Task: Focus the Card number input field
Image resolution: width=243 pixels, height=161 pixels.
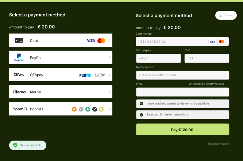Action: coord(182,42)
